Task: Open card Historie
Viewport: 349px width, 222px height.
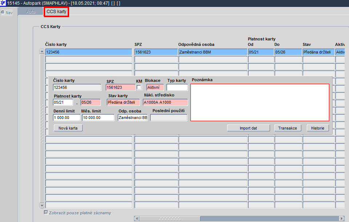Action: (318, 128)
